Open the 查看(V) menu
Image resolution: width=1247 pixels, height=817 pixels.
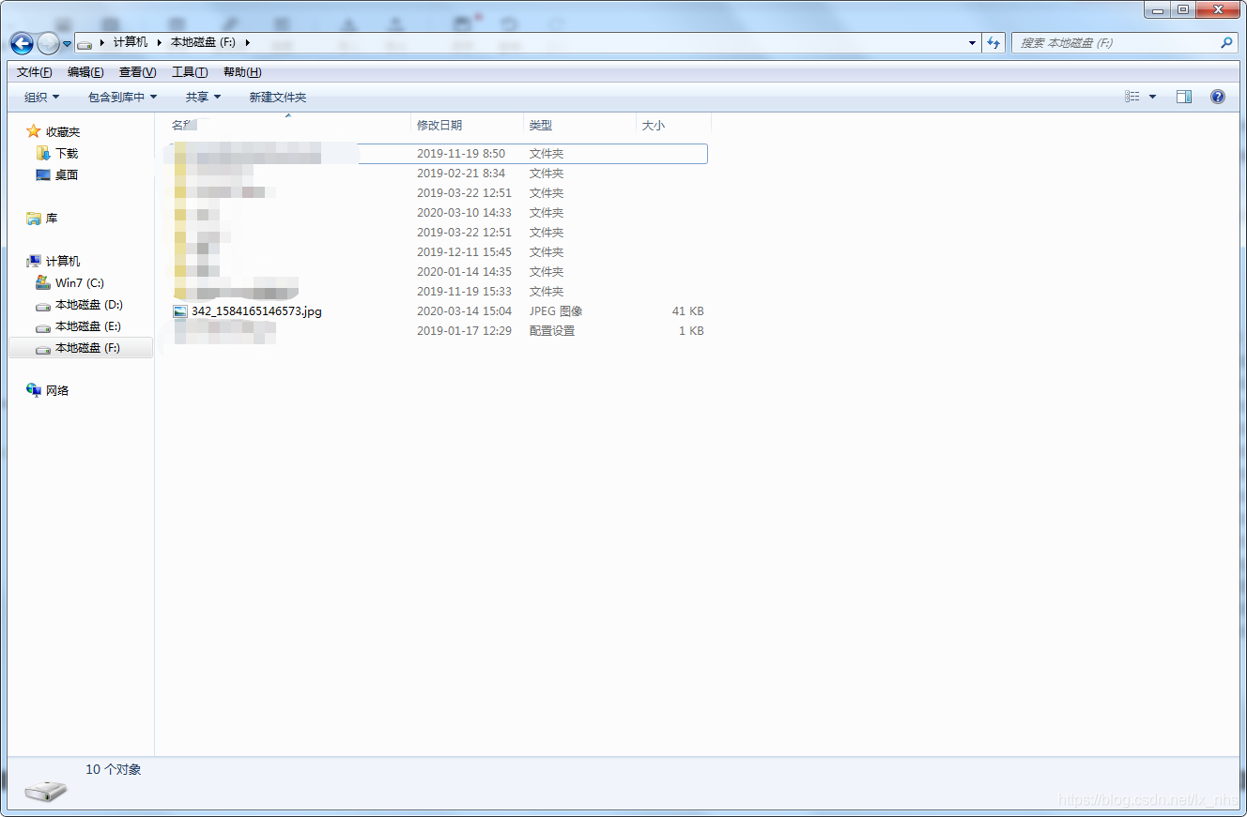click(137, 72)
